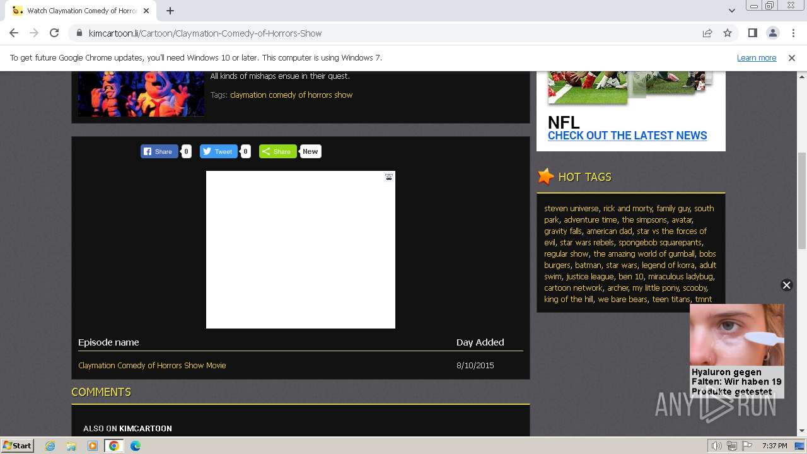
Task: Click Hyaluron gegen Falten ad image
Action: pos(737,335)
